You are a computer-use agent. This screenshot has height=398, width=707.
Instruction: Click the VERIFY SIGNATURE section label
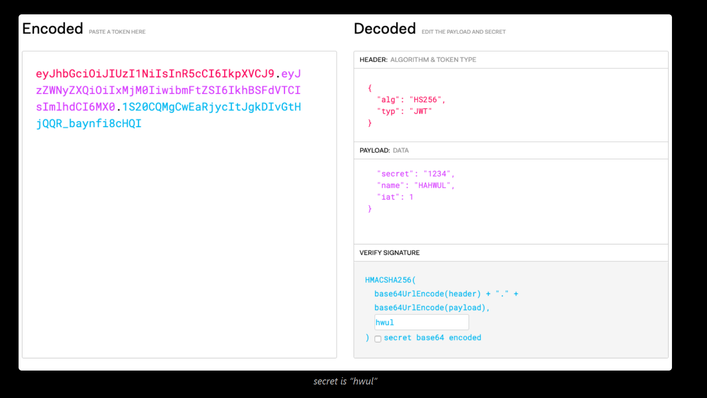click(390, 253)
